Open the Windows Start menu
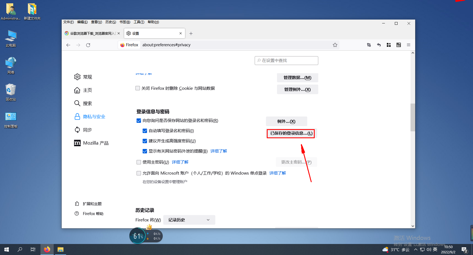Viewport: 473px width, 255px height. pos(7,249)
